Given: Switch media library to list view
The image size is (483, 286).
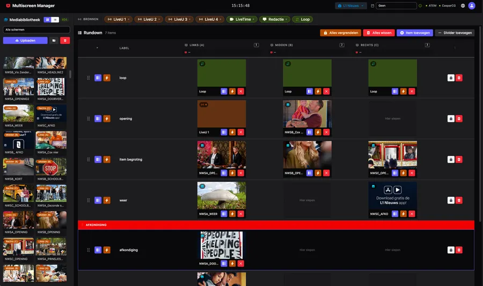Looking at the screenshot, I should [x=55, y=20].
